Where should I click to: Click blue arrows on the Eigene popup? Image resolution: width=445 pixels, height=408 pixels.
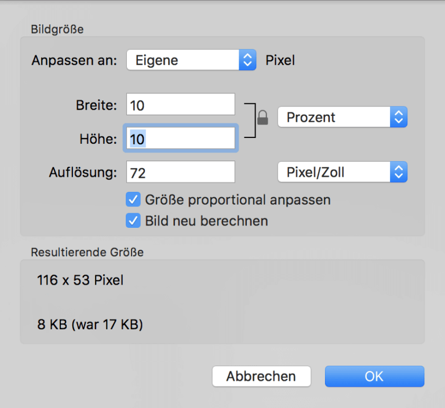coord(247,60)
